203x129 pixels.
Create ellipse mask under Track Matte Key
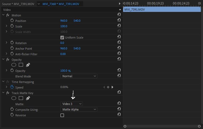point(14,98)
